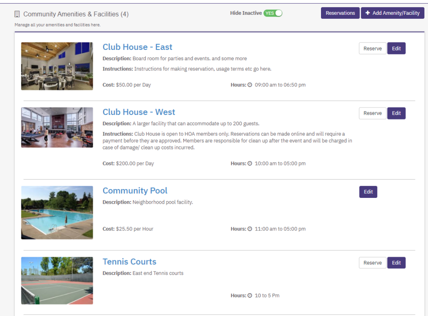The width and height of the screenshot is (428, 316).
Task: Click the clock icon for Club House East hours
Action: pyautogui.click(x=250, y=85)
